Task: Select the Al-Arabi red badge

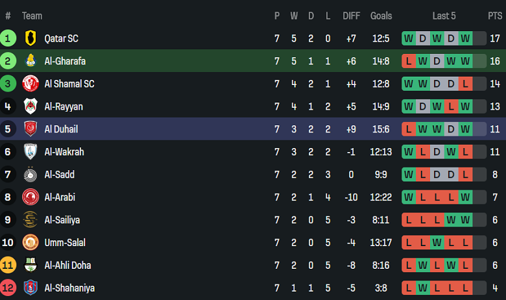Action: pyautogui.click(x=30, y=197)
